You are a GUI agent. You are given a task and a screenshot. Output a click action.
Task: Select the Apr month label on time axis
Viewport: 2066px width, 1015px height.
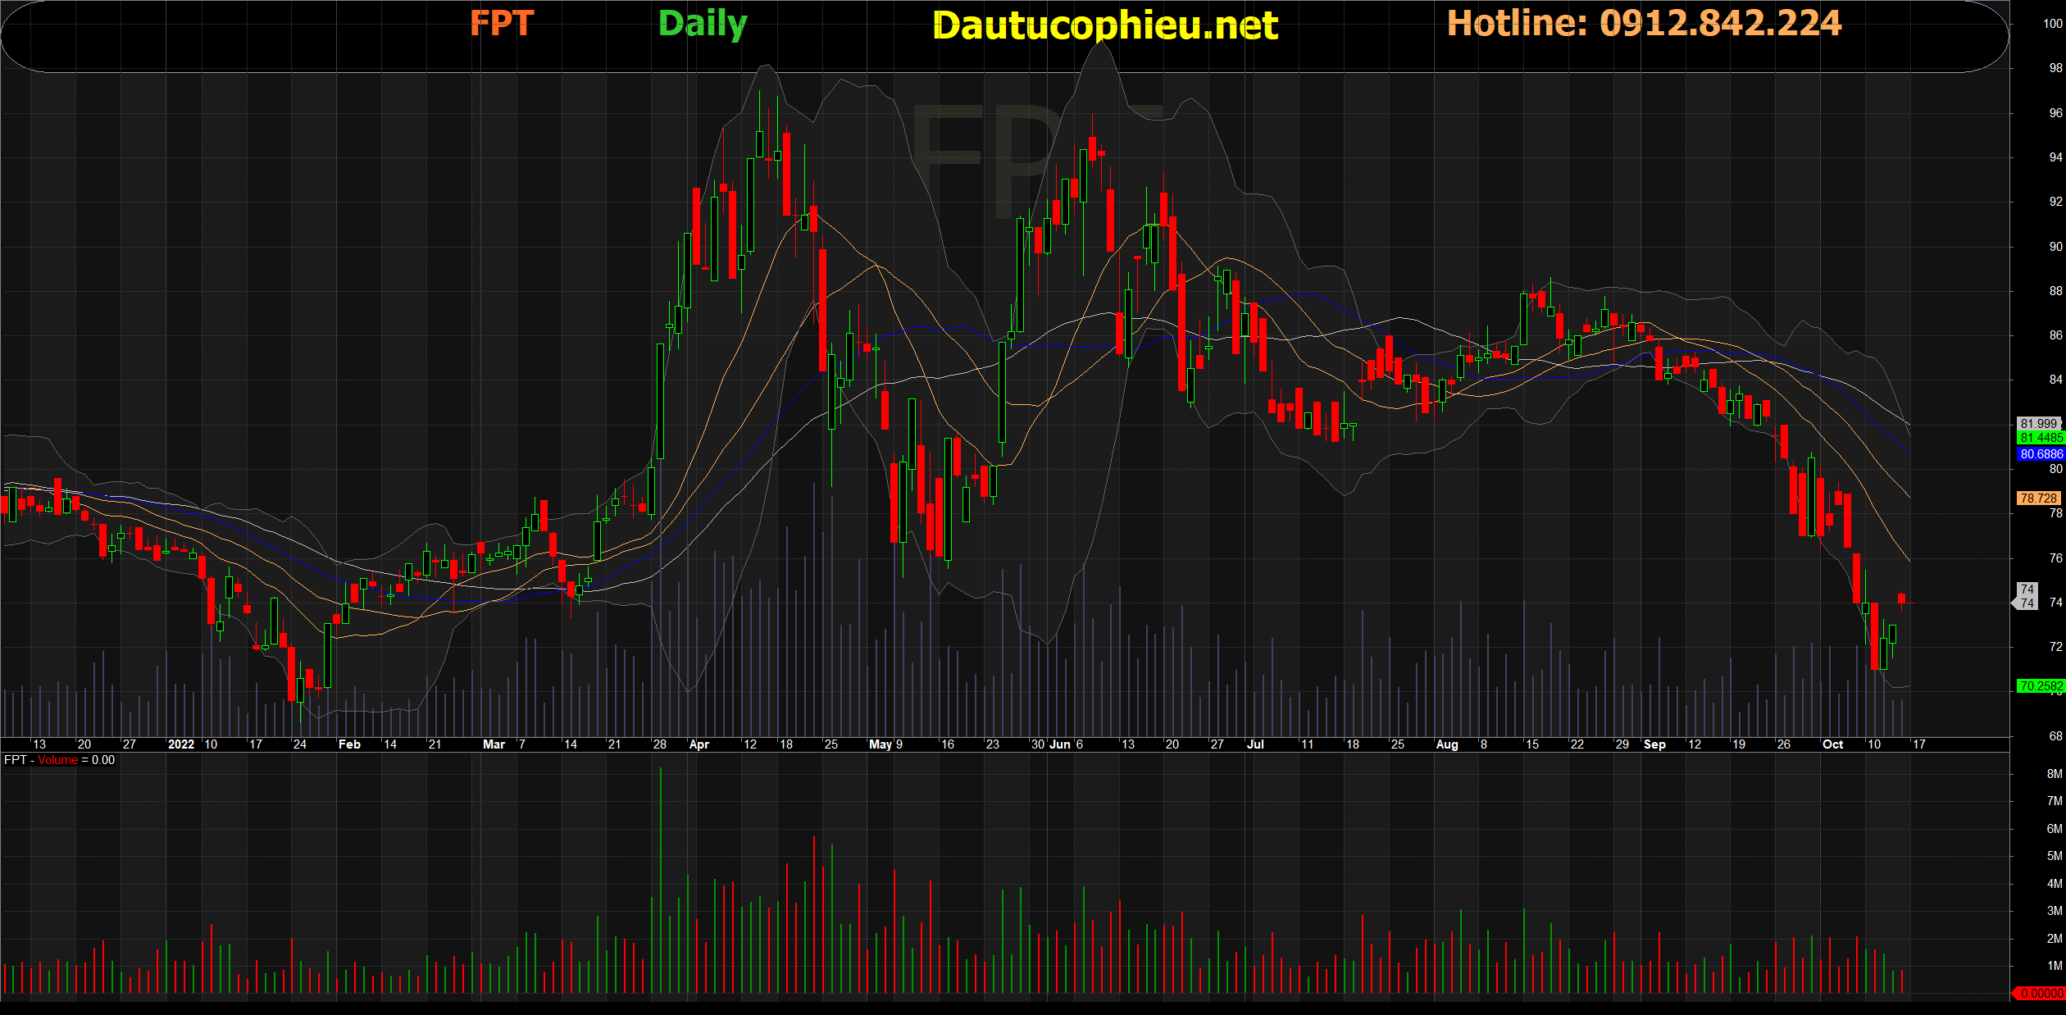pos(699,744)
